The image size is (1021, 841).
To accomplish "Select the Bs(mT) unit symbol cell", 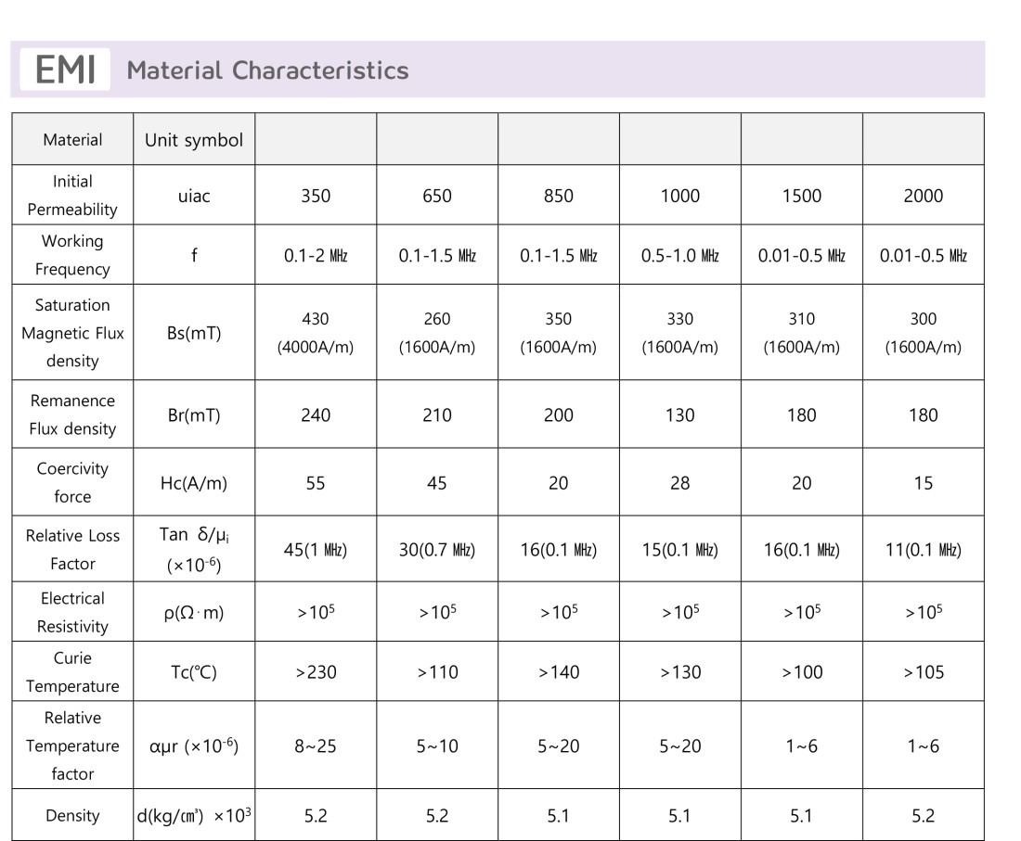I will pyautogui.click(x=194, y=332).
